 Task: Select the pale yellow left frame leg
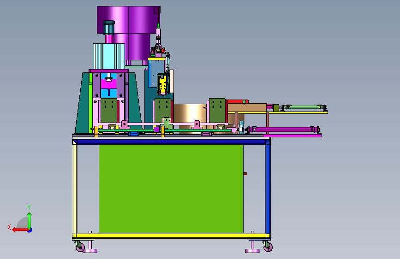[x=75, y=188]
